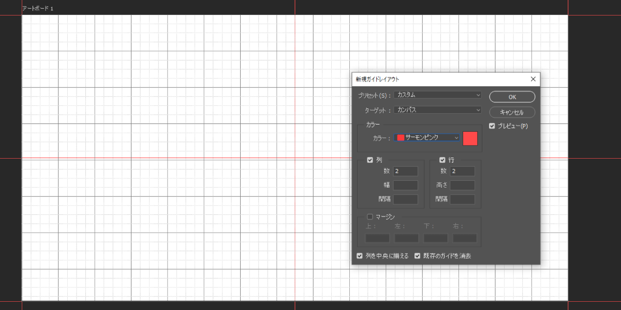Enable the マージン checkbox
This screenshot has width=621, height=310.
tap(370, 217)
